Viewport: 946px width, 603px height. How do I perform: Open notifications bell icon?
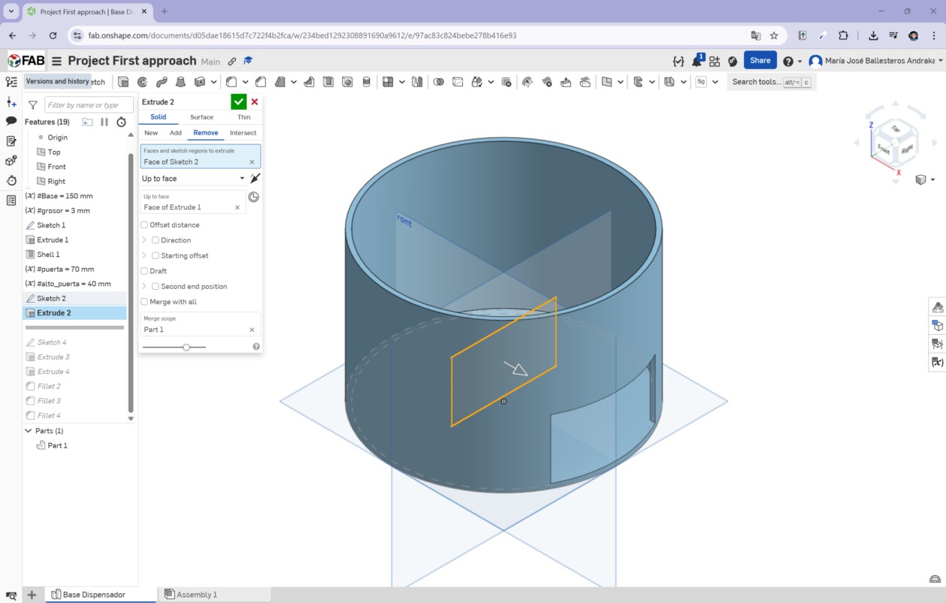coord(696,61)
